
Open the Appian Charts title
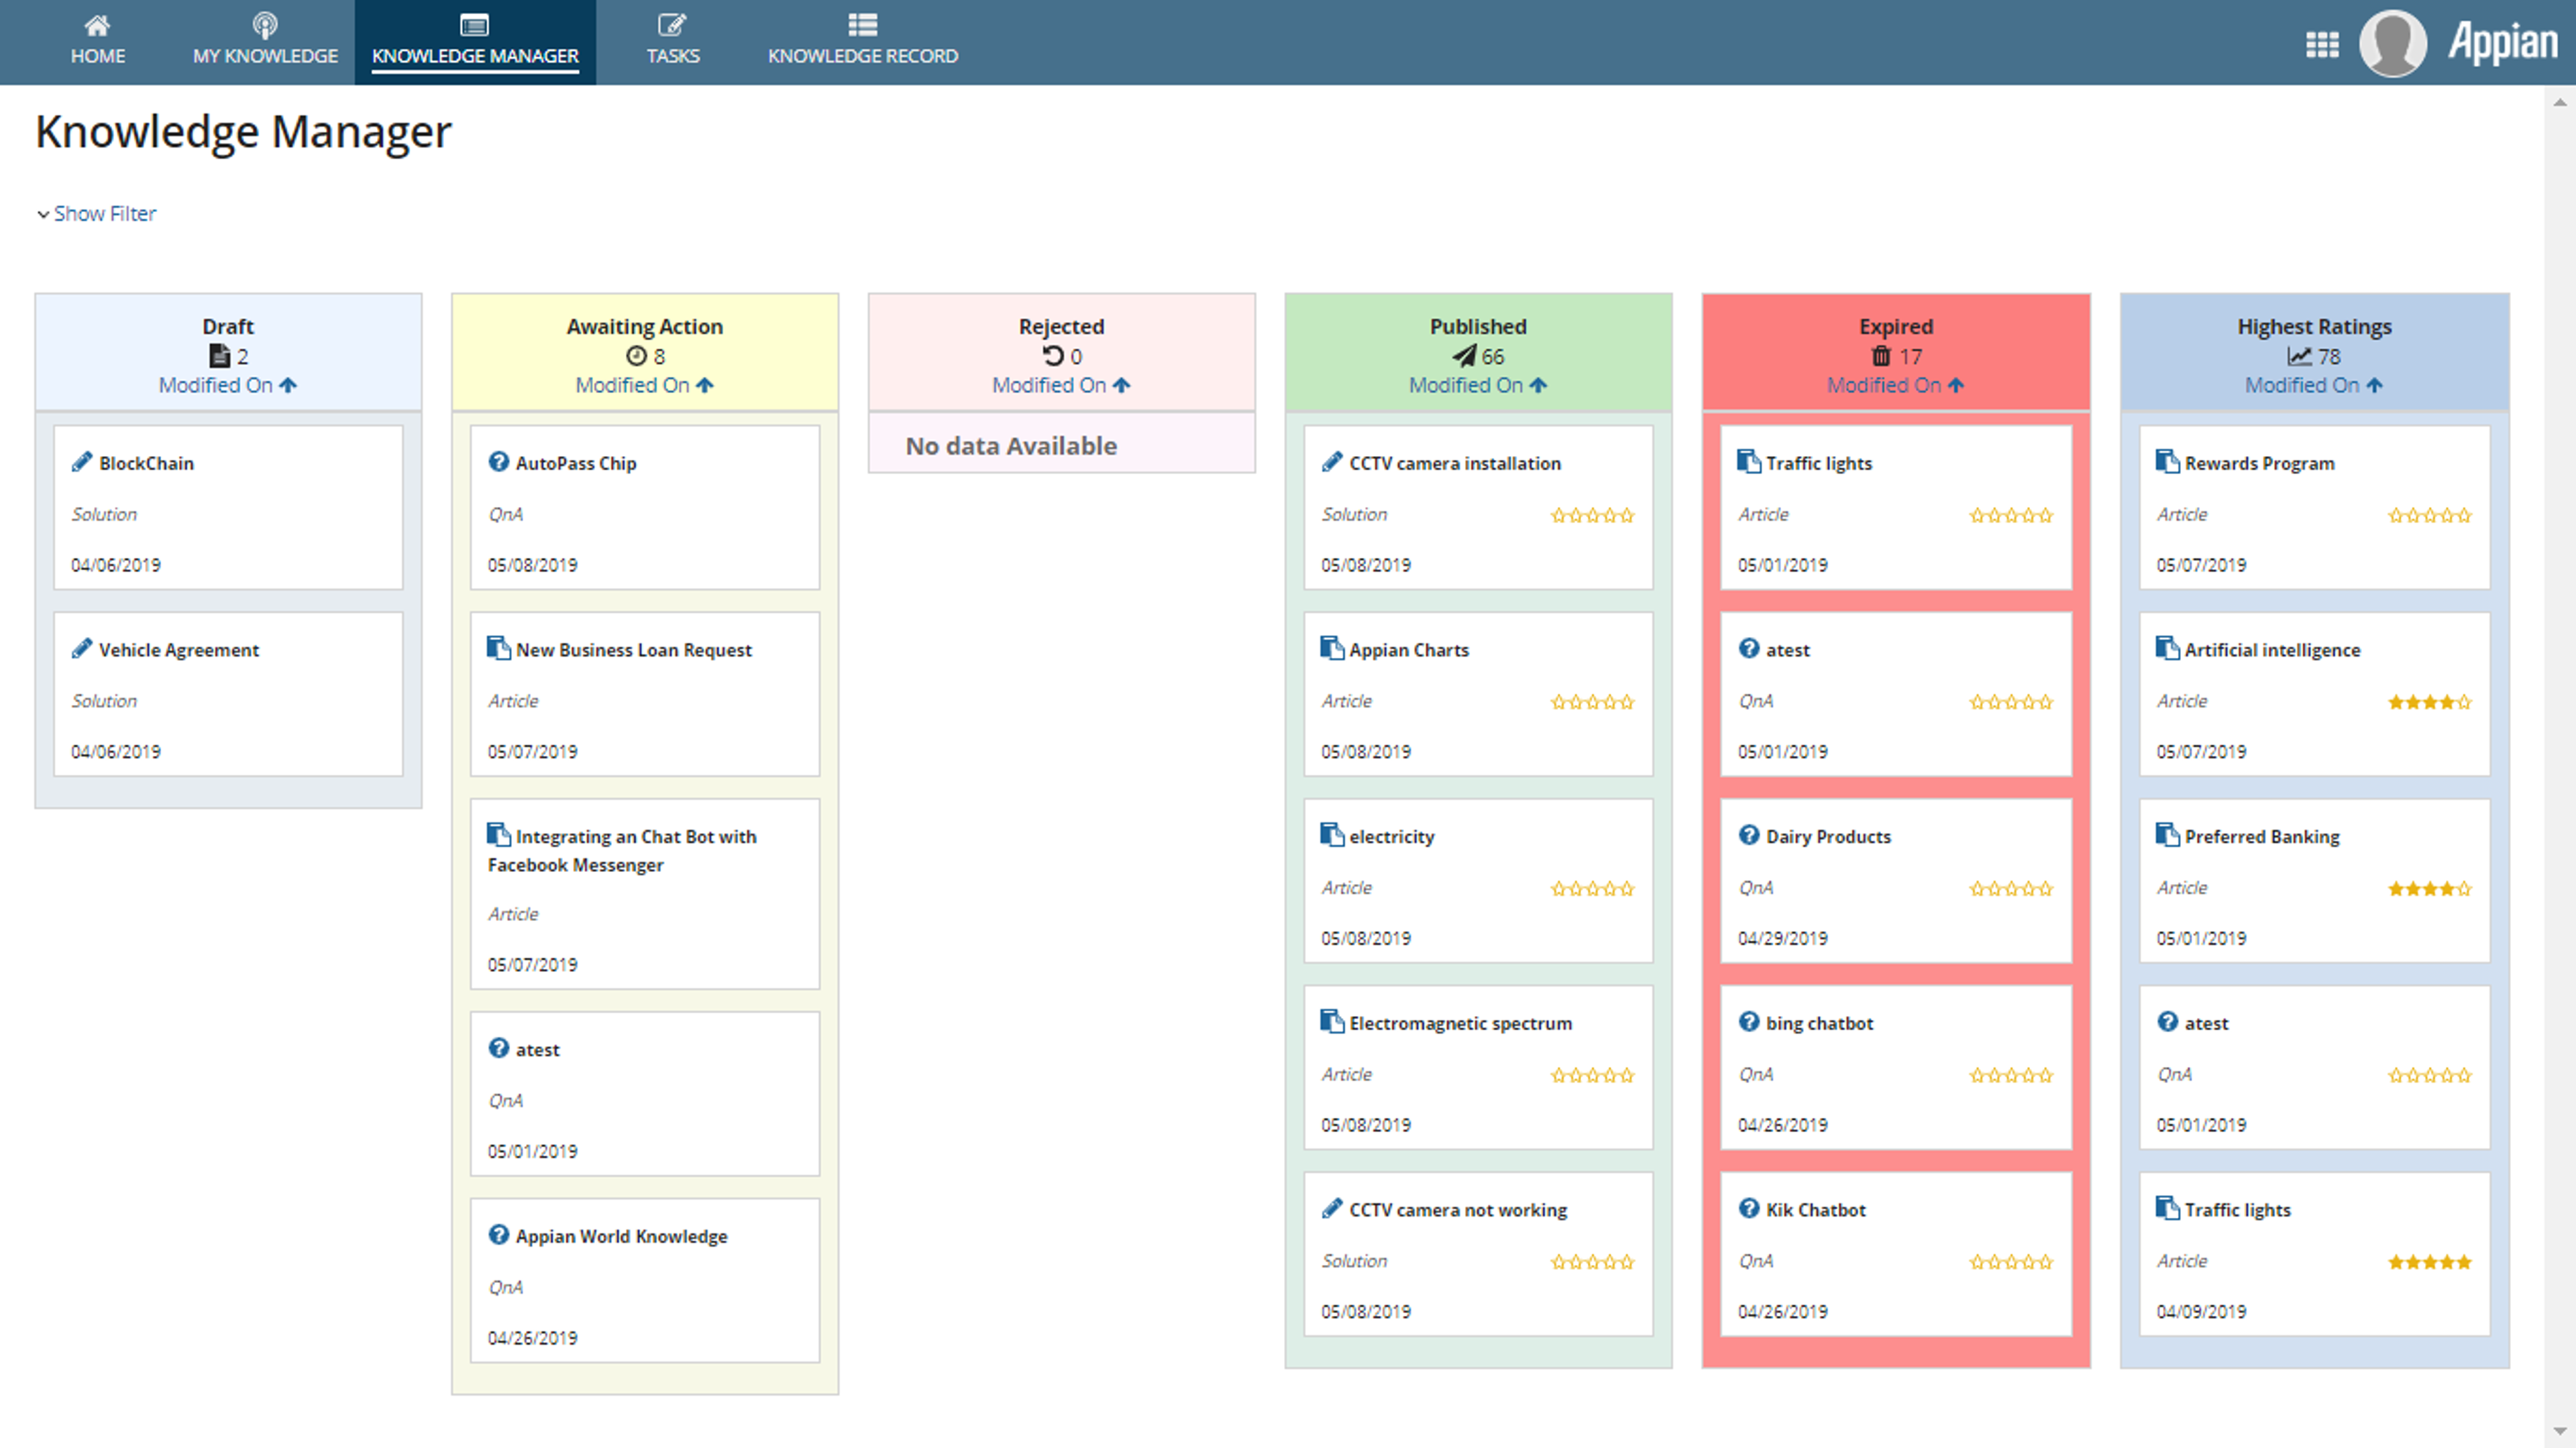pos(1409,650)
